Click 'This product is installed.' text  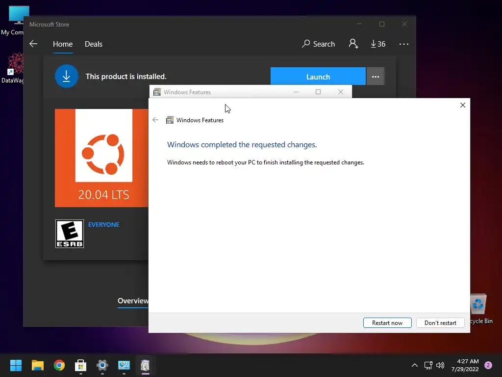126,77
